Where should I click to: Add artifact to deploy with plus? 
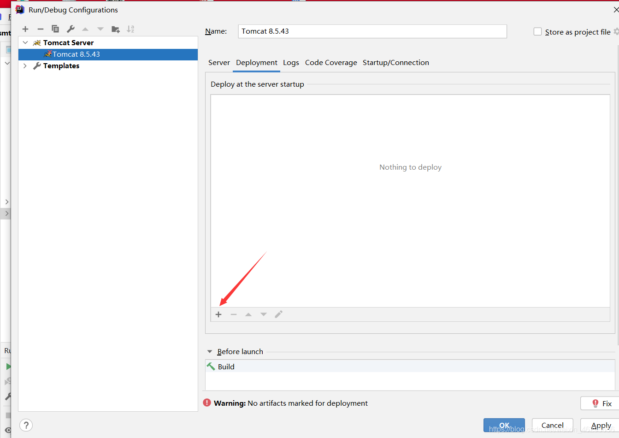coord(218,314)
